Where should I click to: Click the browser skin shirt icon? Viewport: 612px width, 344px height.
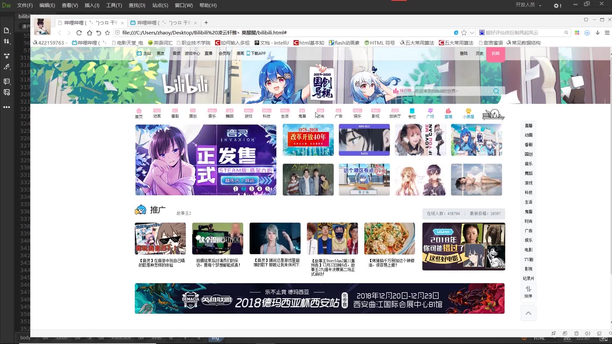tap(586, 20)
